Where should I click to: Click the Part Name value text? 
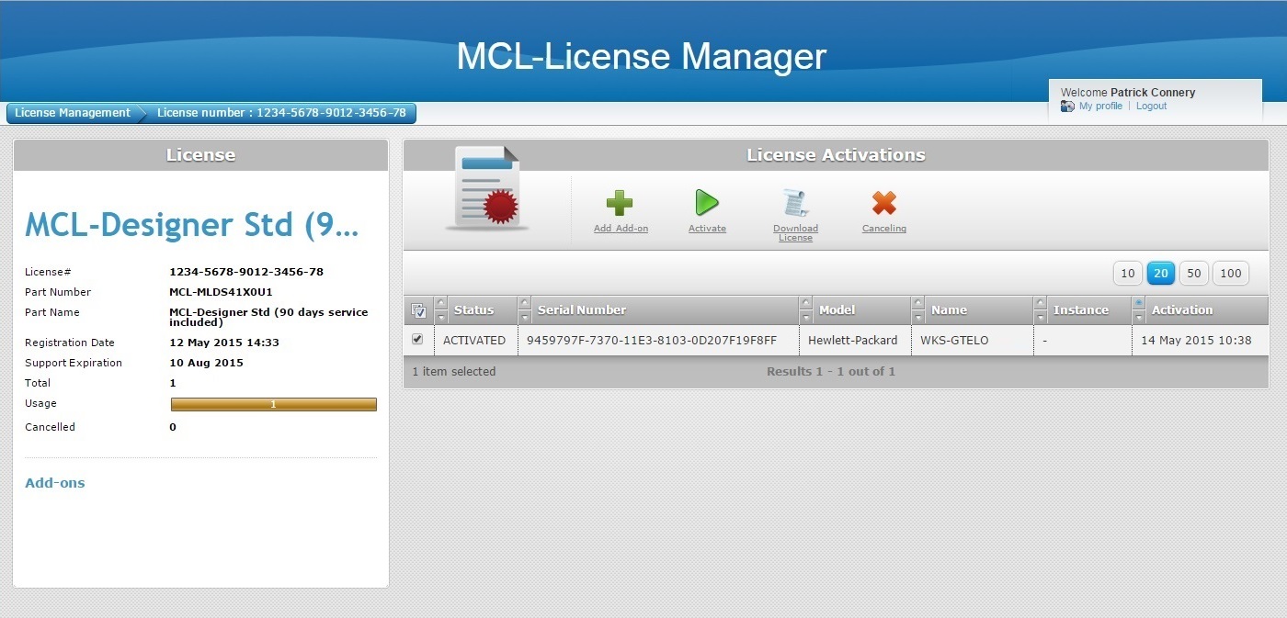click(269, 317)
